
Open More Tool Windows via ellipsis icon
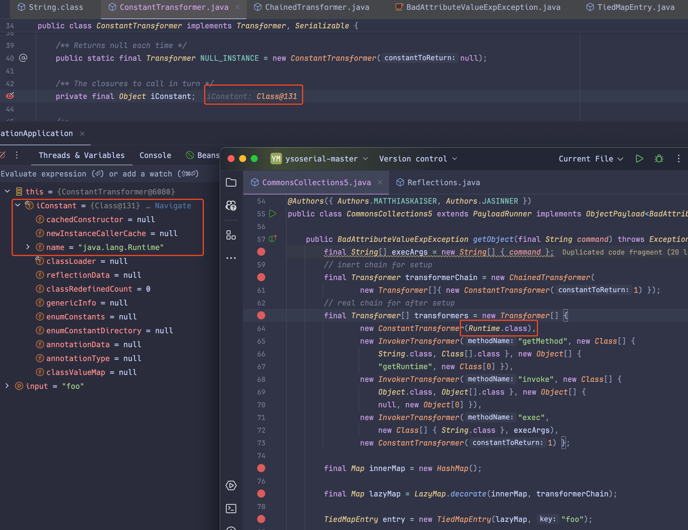231,258
